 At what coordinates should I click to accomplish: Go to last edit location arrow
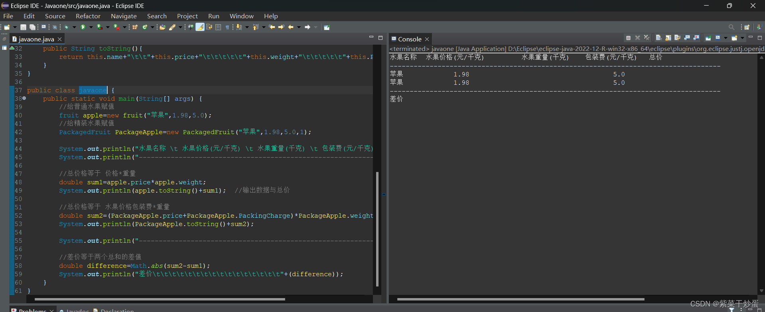(x=272, y=27)
